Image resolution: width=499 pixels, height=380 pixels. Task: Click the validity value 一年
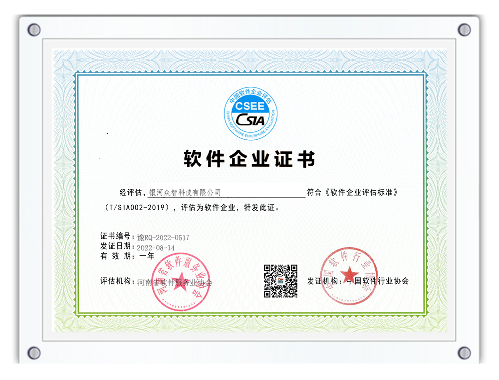coord(147,256)
